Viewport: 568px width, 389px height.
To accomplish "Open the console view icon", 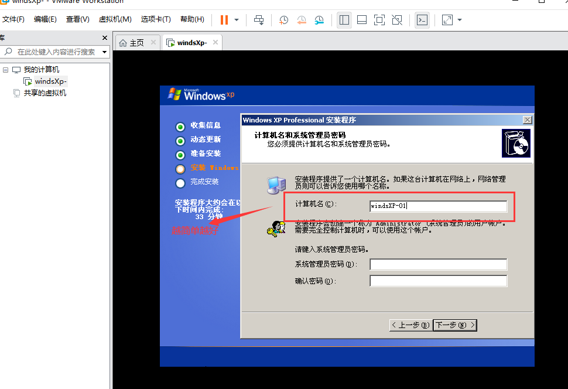I will [422, 20].
